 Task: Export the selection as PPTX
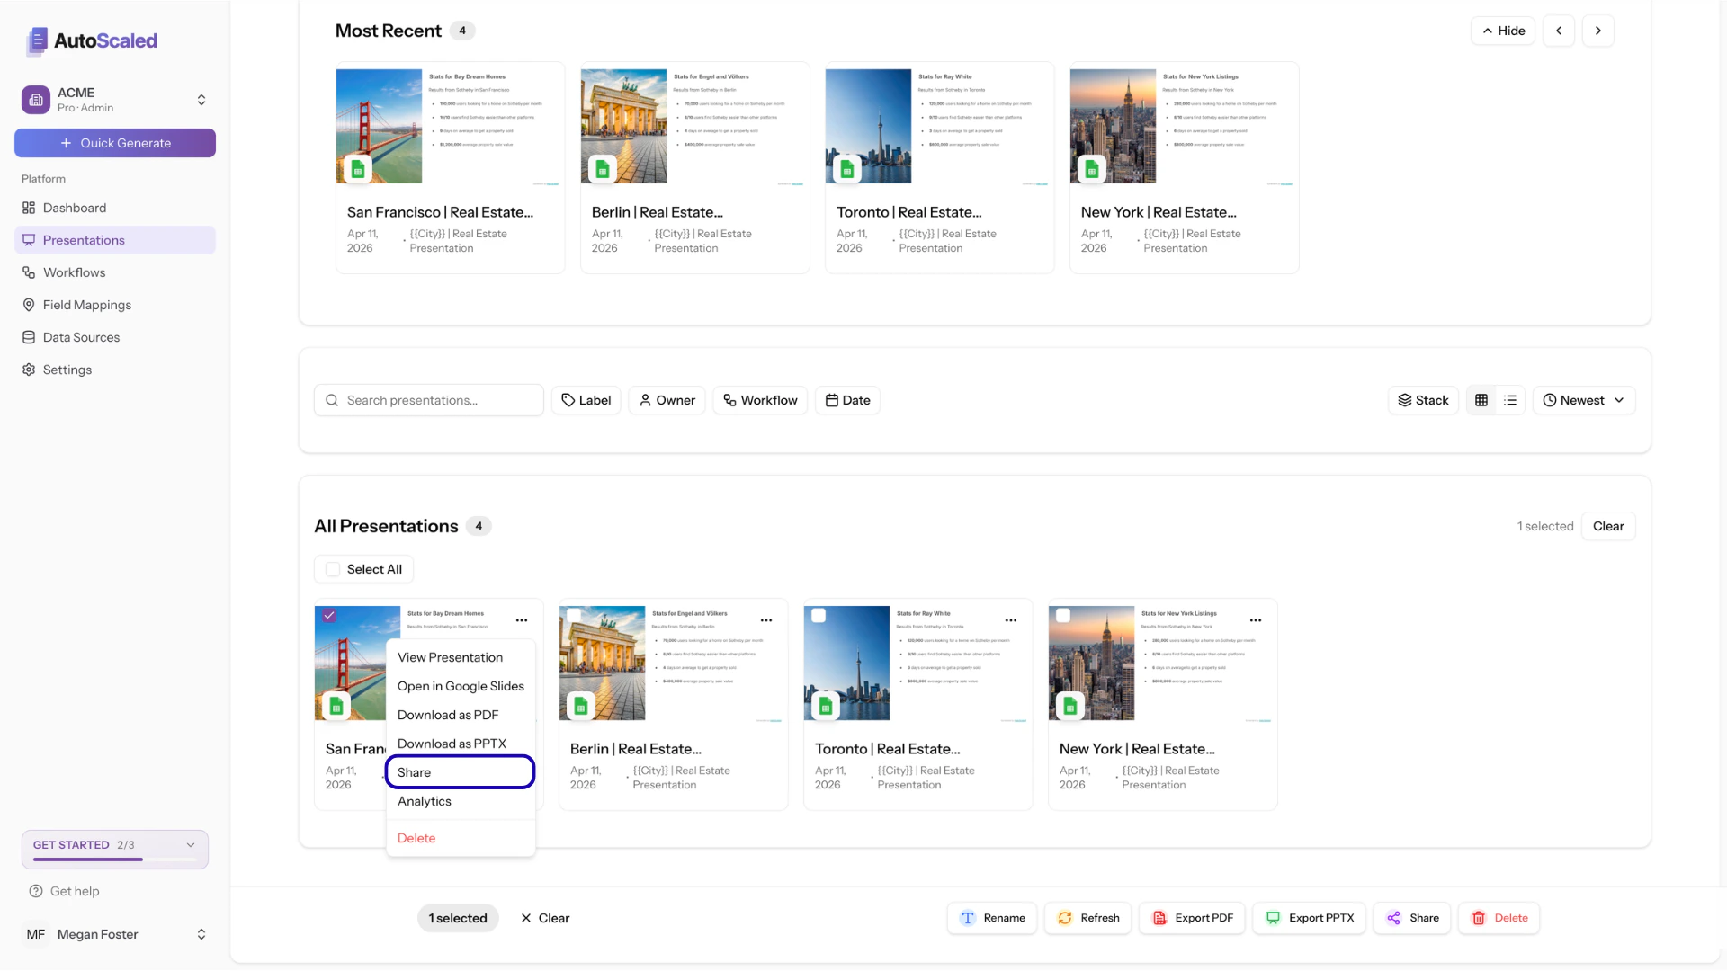pyautogui.click(x=1309, y=918)
